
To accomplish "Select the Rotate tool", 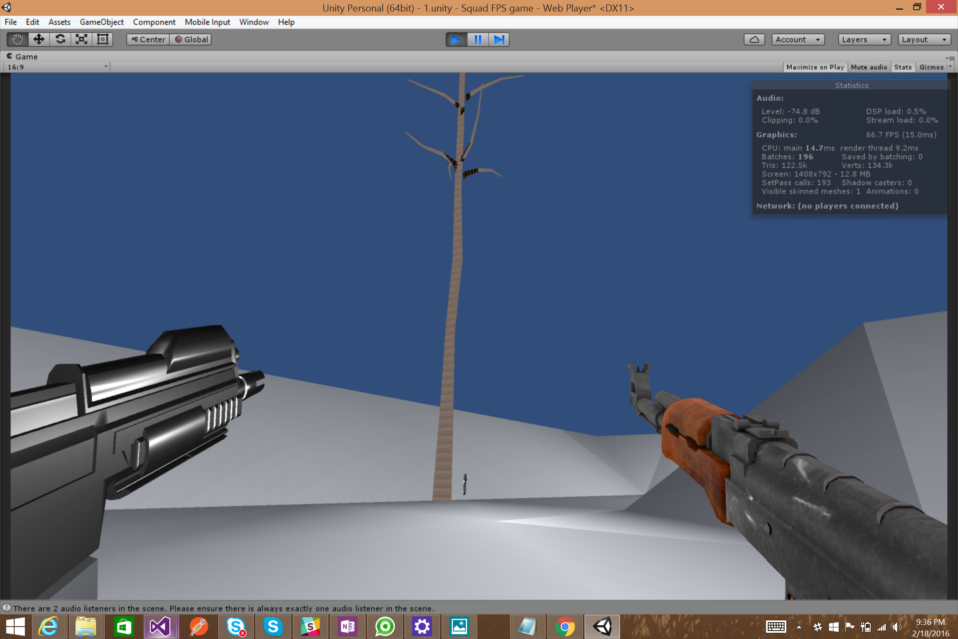I will click(60, 39).
